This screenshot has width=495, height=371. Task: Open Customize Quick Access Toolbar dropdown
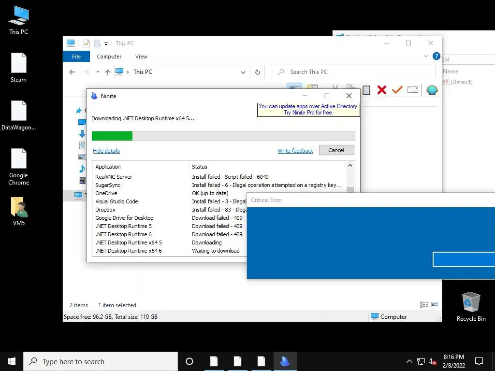106,43
